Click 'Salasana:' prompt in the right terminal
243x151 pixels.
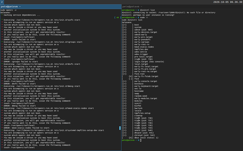pos(127,22)
